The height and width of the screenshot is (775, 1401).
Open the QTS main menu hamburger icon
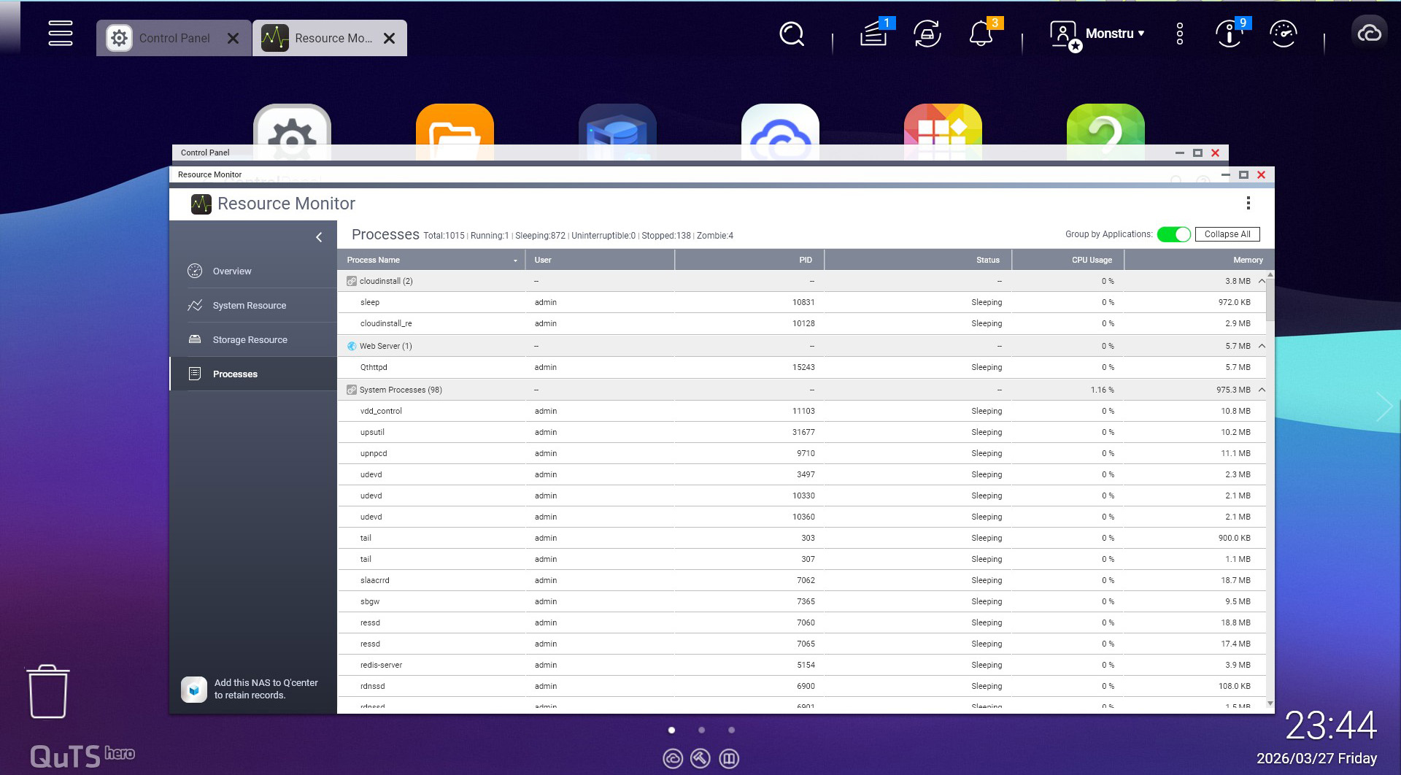click(60, 34)
